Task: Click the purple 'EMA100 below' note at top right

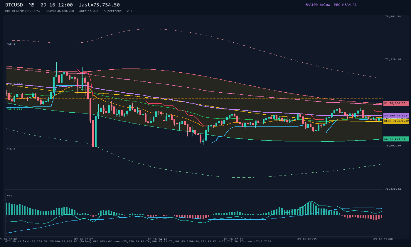Action: pos(318,5)
